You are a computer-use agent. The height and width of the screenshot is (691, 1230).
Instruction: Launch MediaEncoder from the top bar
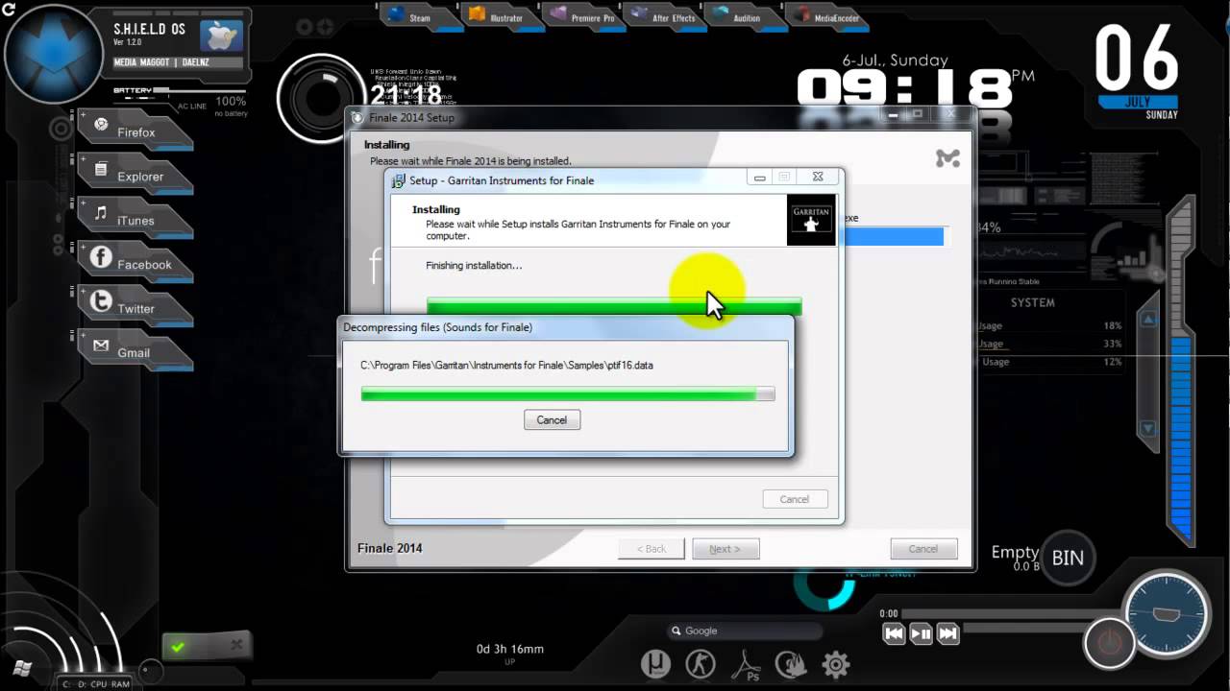[824, 16]
